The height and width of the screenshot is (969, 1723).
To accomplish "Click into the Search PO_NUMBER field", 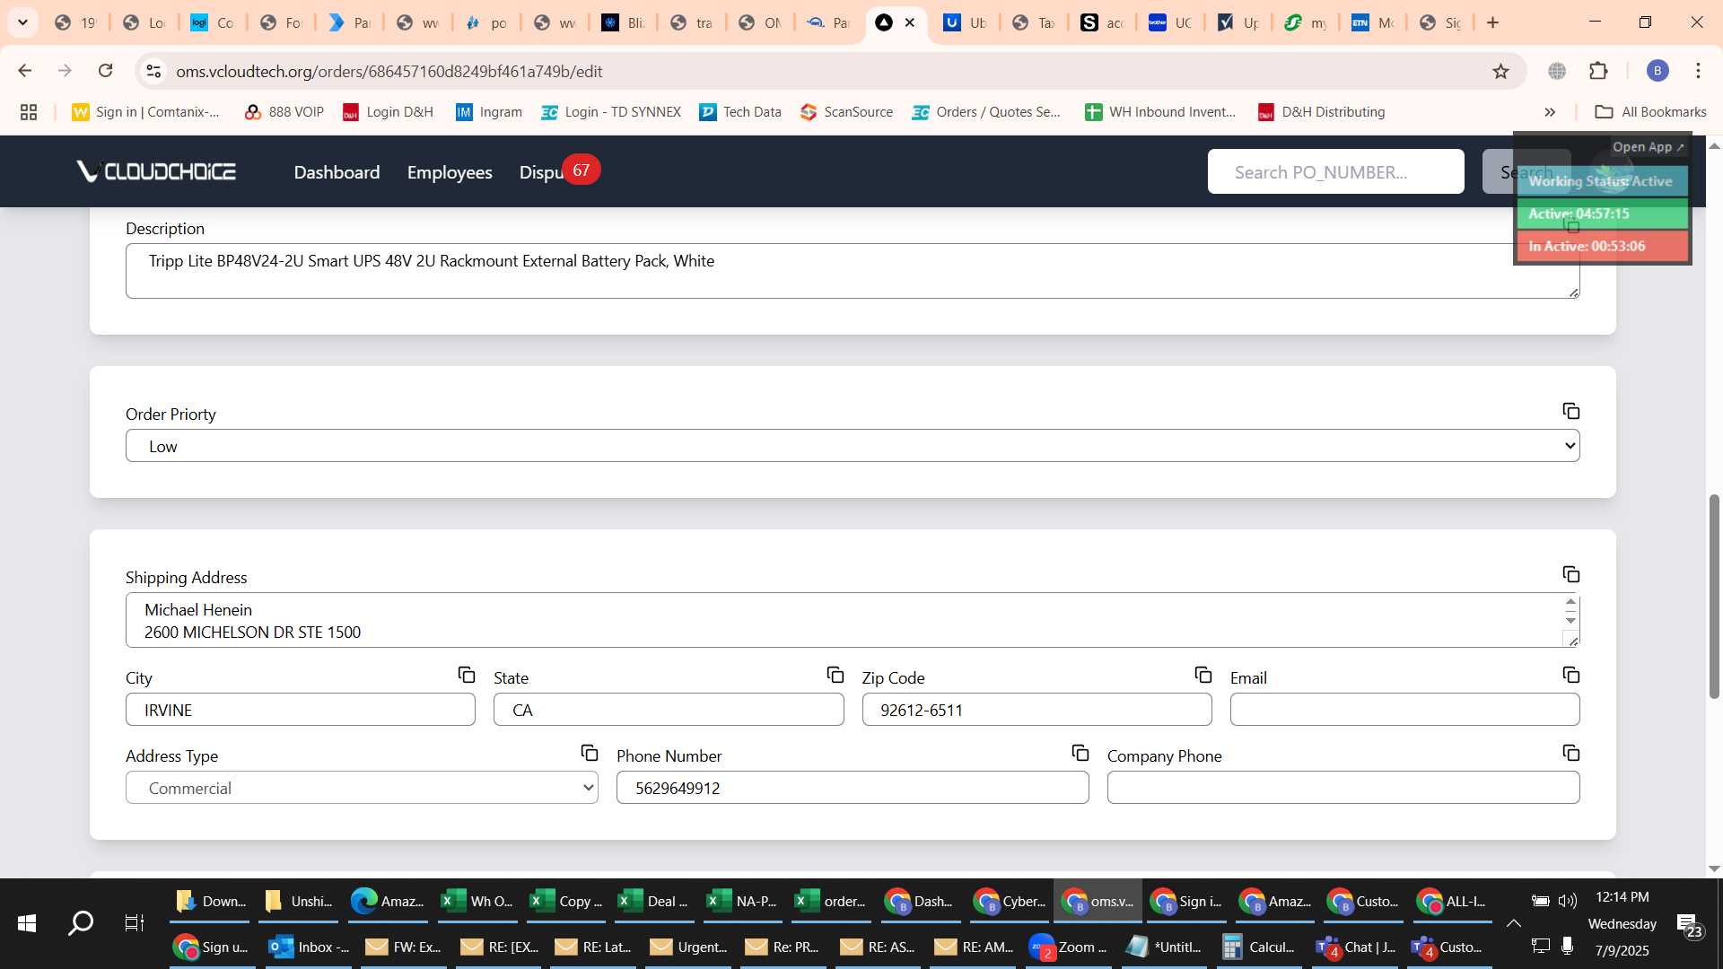I will (1335, 171).
